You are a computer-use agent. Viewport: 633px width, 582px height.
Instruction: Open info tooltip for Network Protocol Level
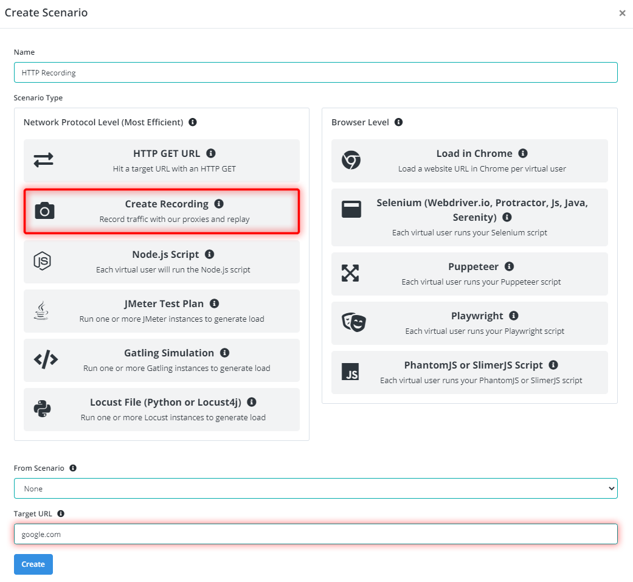[193, 122]
